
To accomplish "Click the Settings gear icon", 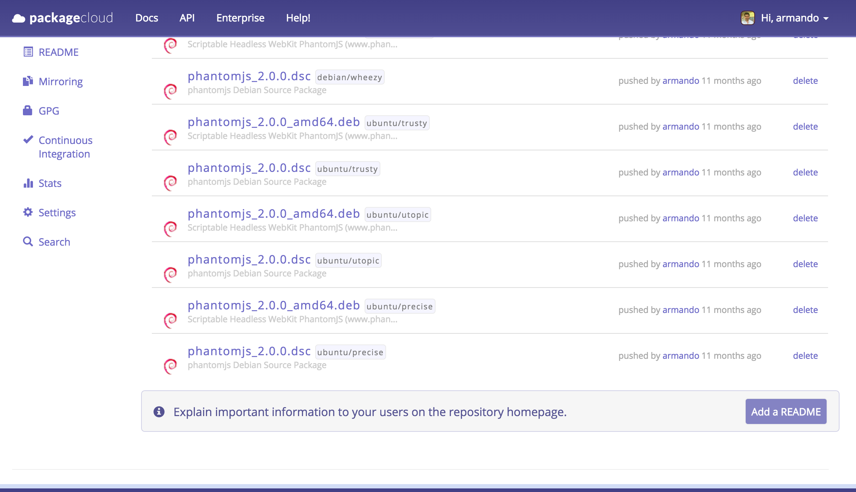I will point(28,212).
